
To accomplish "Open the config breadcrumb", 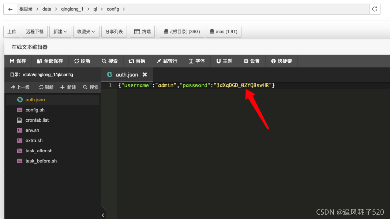I will click(x=113, y=9).
